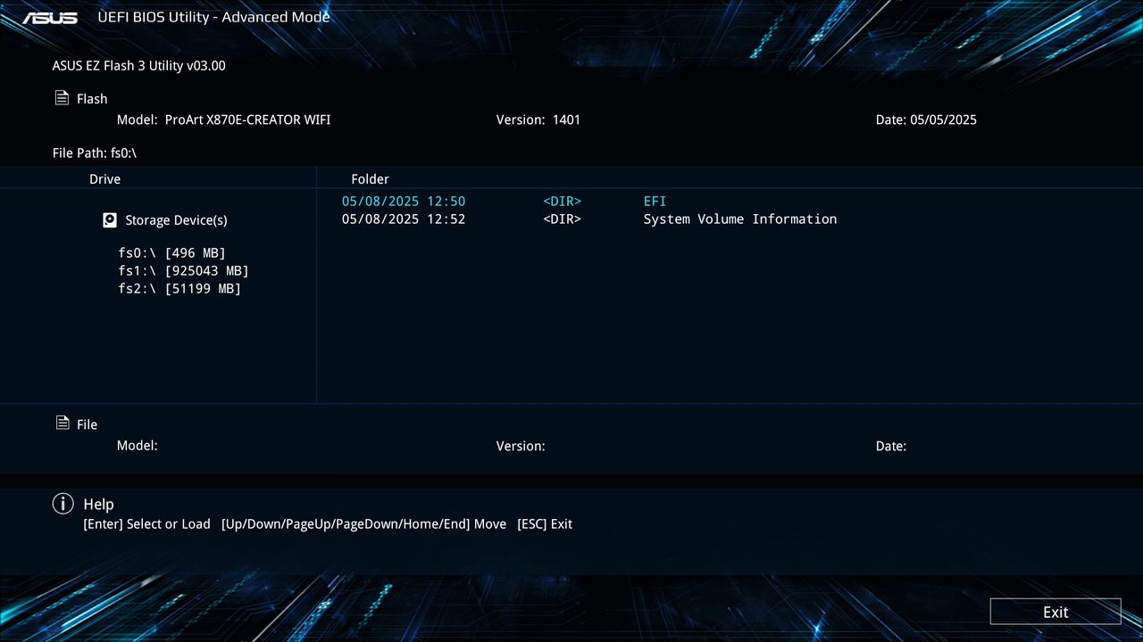This screenshot has width=1143, height=642.
Task: Click the File section Version: label
Action: 521,446
